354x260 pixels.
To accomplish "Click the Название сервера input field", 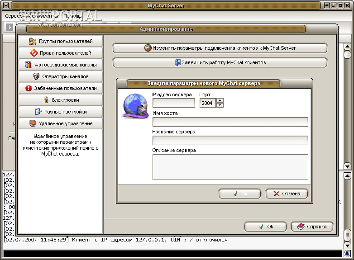I will [x=230, y=140].
